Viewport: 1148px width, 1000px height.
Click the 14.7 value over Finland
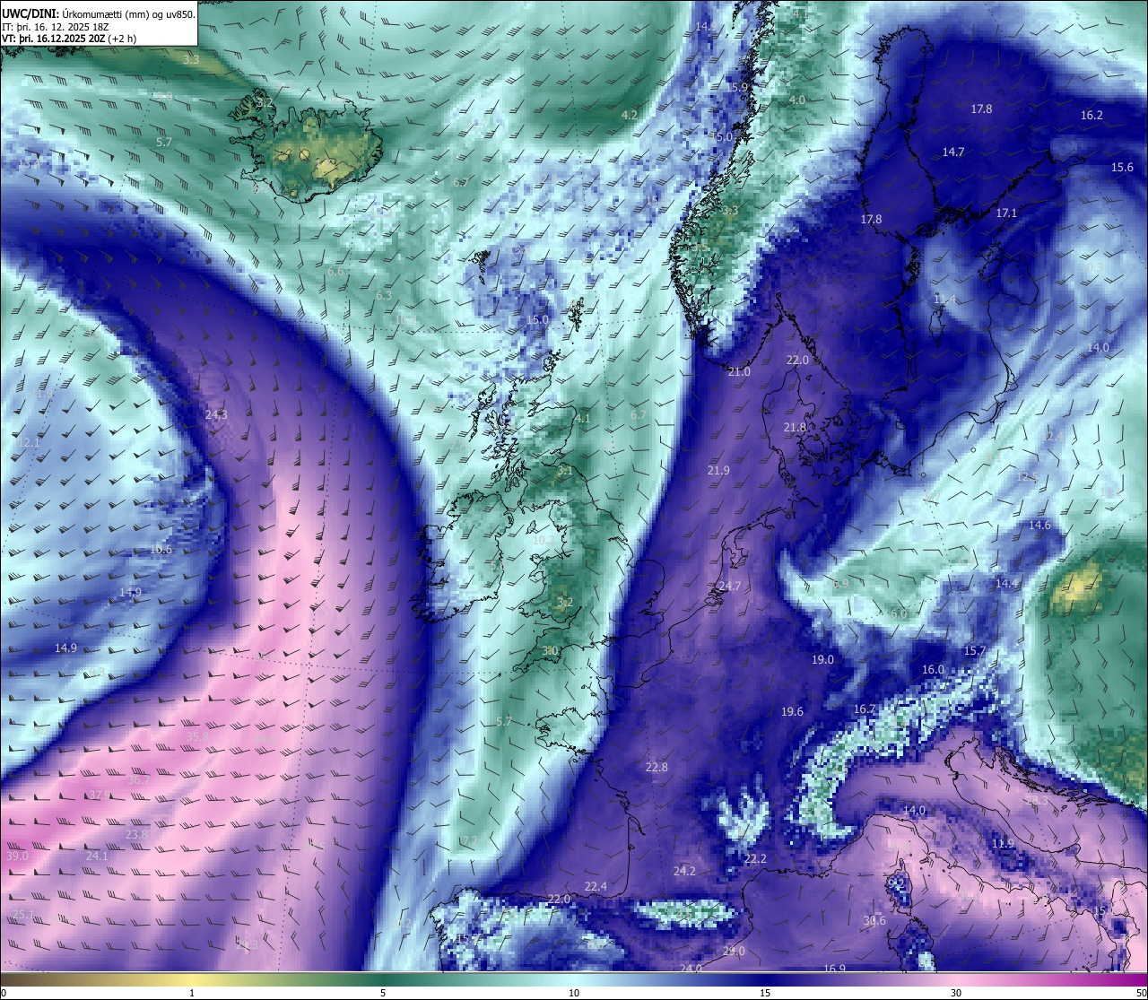tap(952, 152)
